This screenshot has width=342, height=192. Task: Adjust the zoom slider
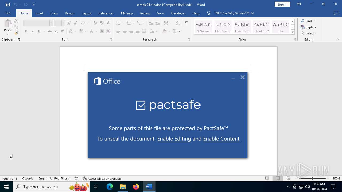(312, 178)
